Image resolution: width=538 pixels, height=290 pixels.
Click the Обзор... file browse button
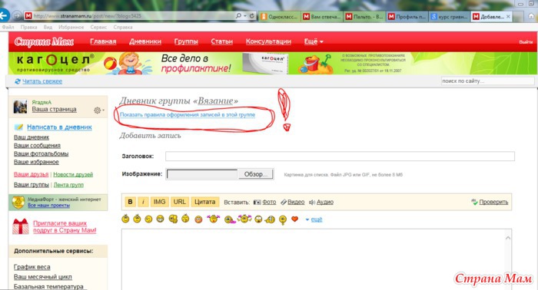click(x=256, y=174)
